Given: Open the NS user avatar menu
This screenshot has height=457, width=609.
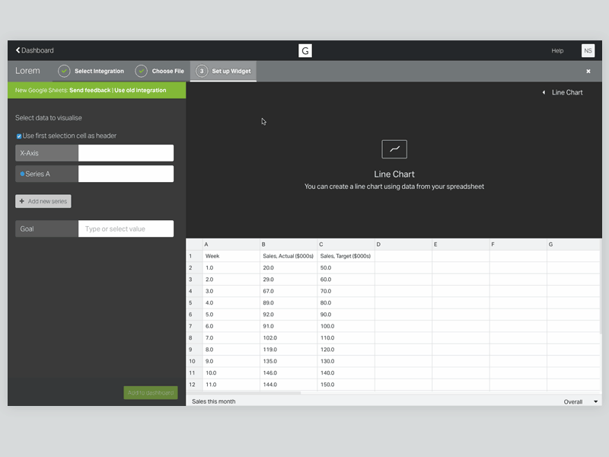Looking at the screenshot, I should (x=588, y=50).
